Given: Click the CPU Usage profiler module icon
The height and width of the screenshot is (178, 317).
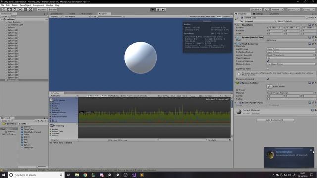Looking at the screenshot, I should click(x=52, y=100).
